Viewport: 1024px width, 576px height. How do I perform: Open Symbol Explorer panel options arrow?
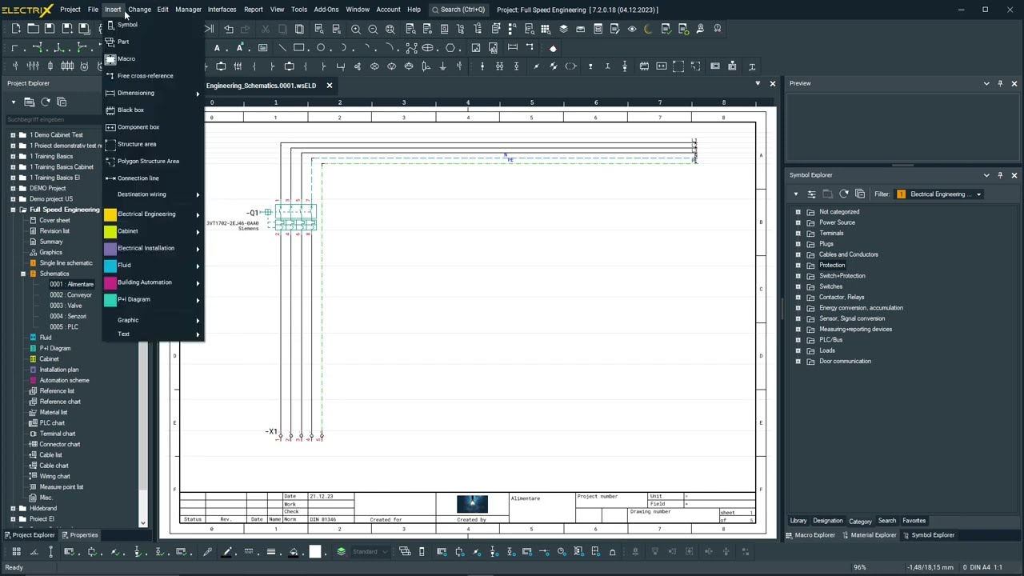tap(986, 175)
